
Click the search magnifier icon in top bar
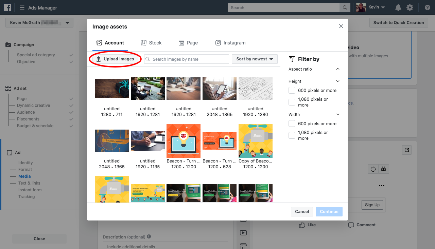pos(345,7)
